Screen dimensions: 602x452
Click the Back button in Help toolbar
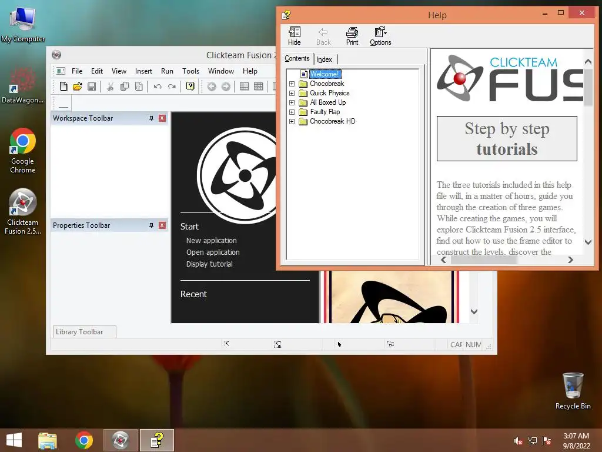(x=323, y=36)
